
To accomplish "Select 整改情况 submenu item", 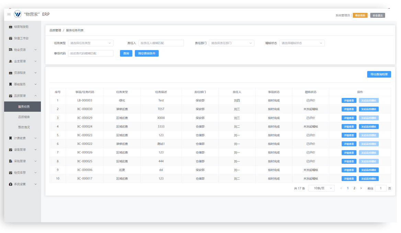I will click(x=24, y=127).
